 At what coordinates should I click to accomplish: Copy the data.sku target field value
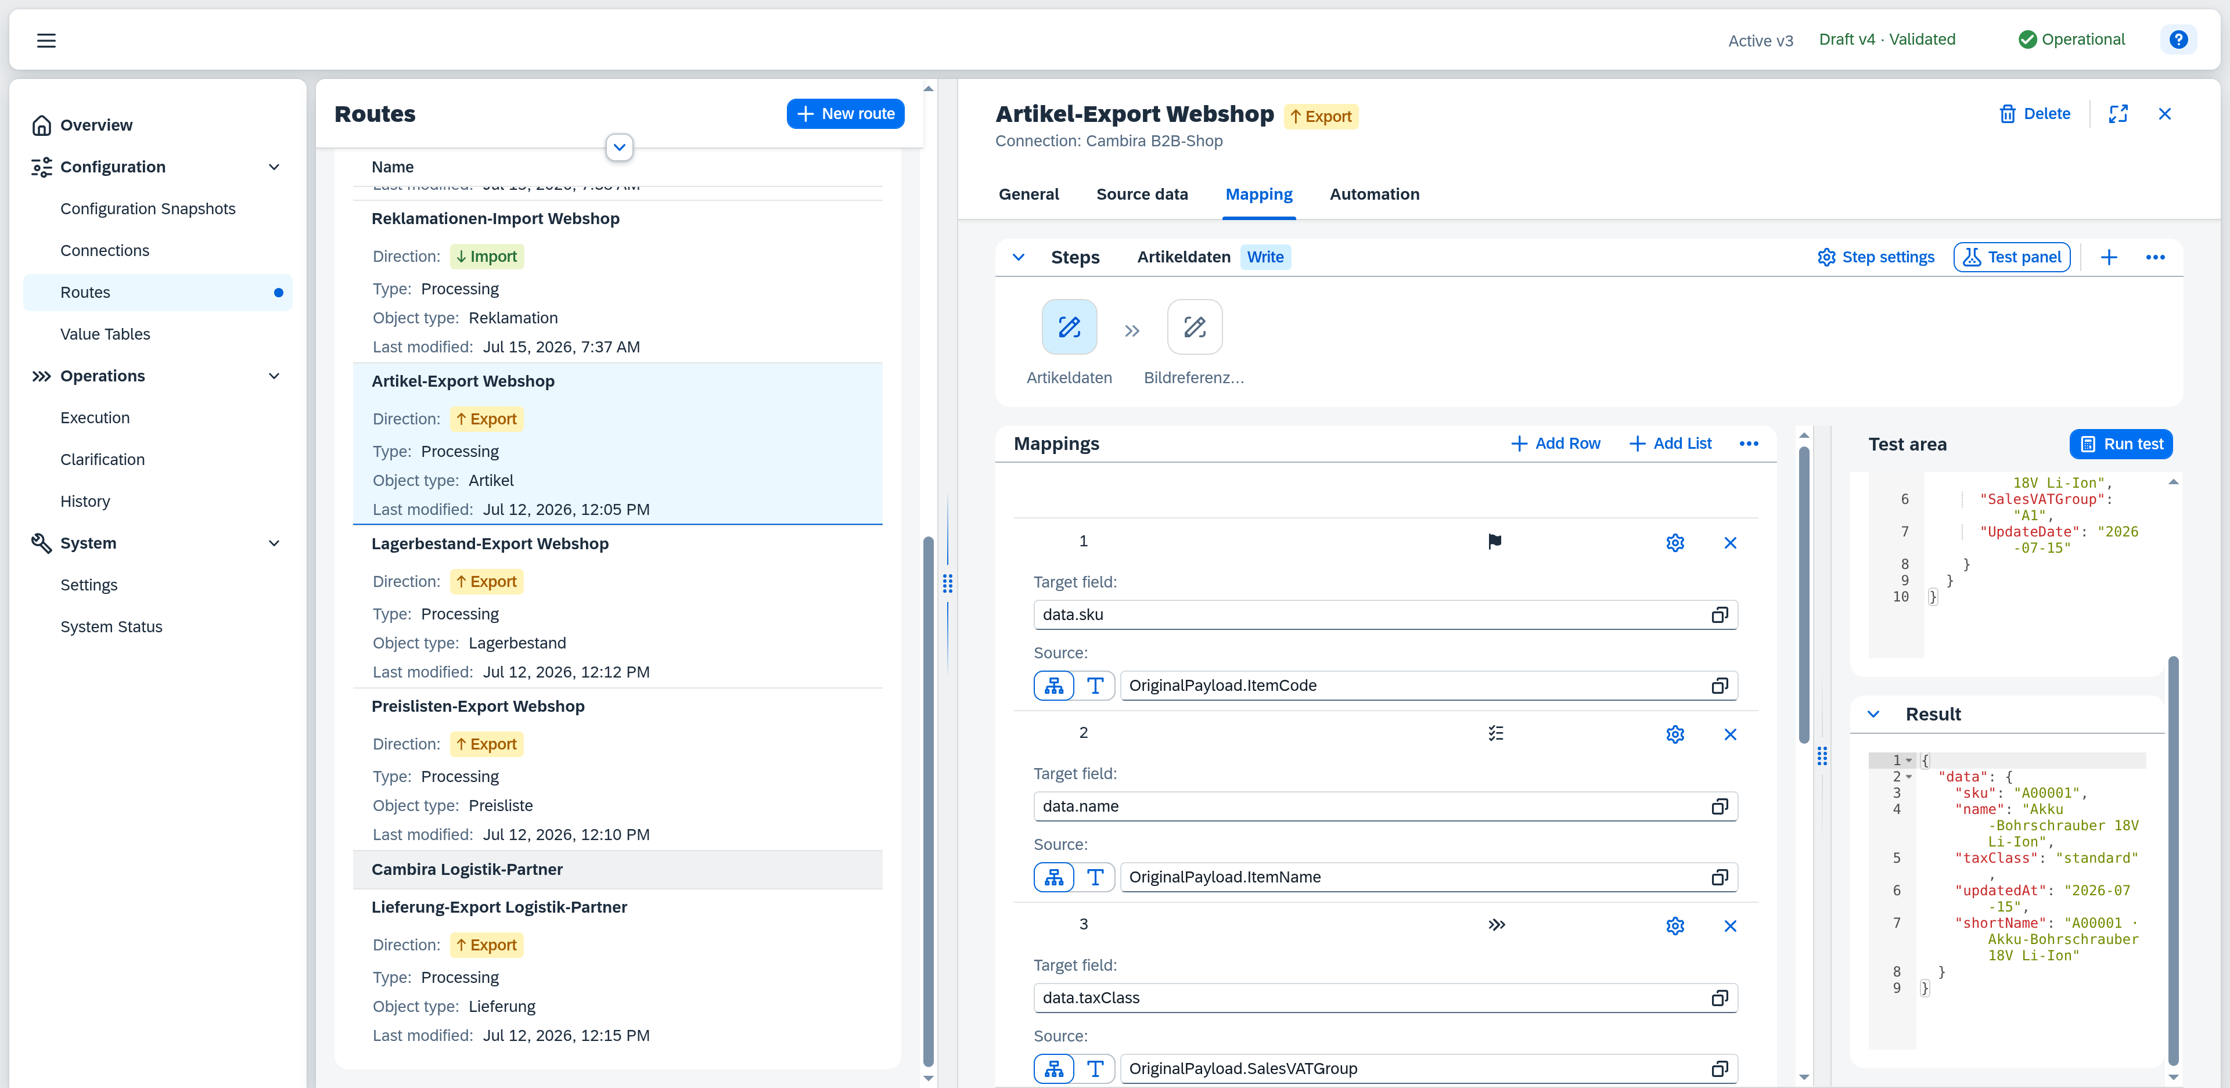[1719, 615]
